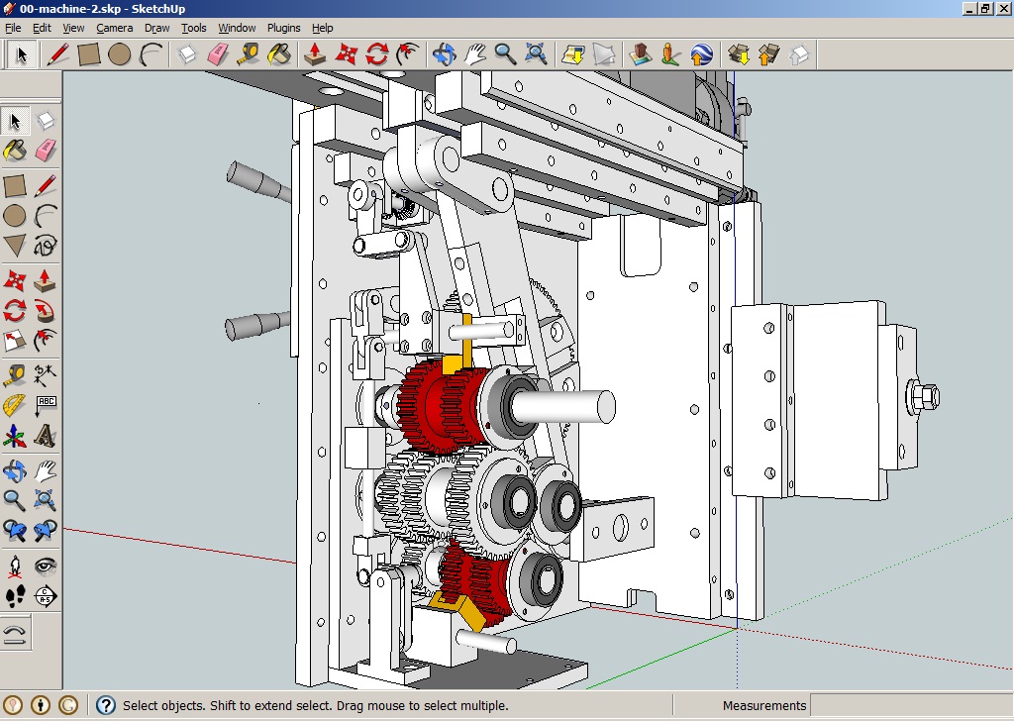Select the Text label tool (ABC)
Viewport: 1014px width, 721px height.
point(45,405)
